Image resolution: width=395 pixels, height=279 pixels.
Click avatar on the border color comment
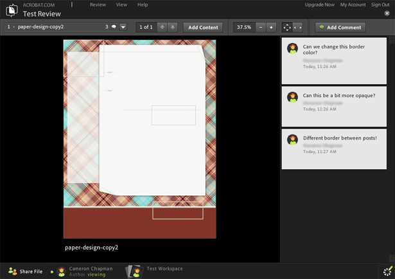[x=292, y=48]
